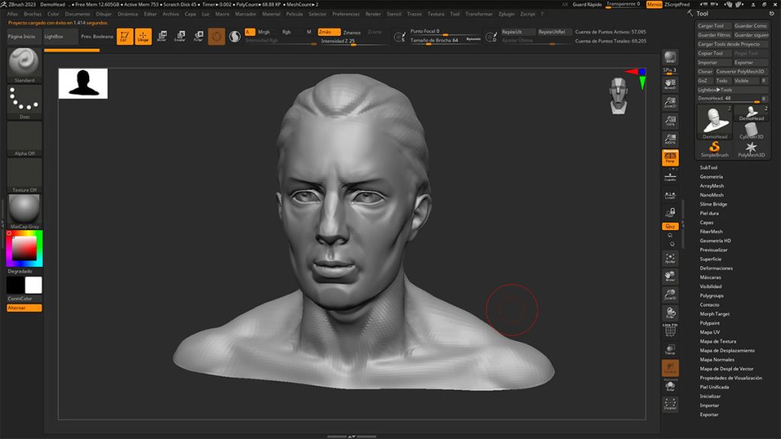Toggle the Zmás sculpt mode
This screenshot has height=439, width=781.
[x=329, y=32]
